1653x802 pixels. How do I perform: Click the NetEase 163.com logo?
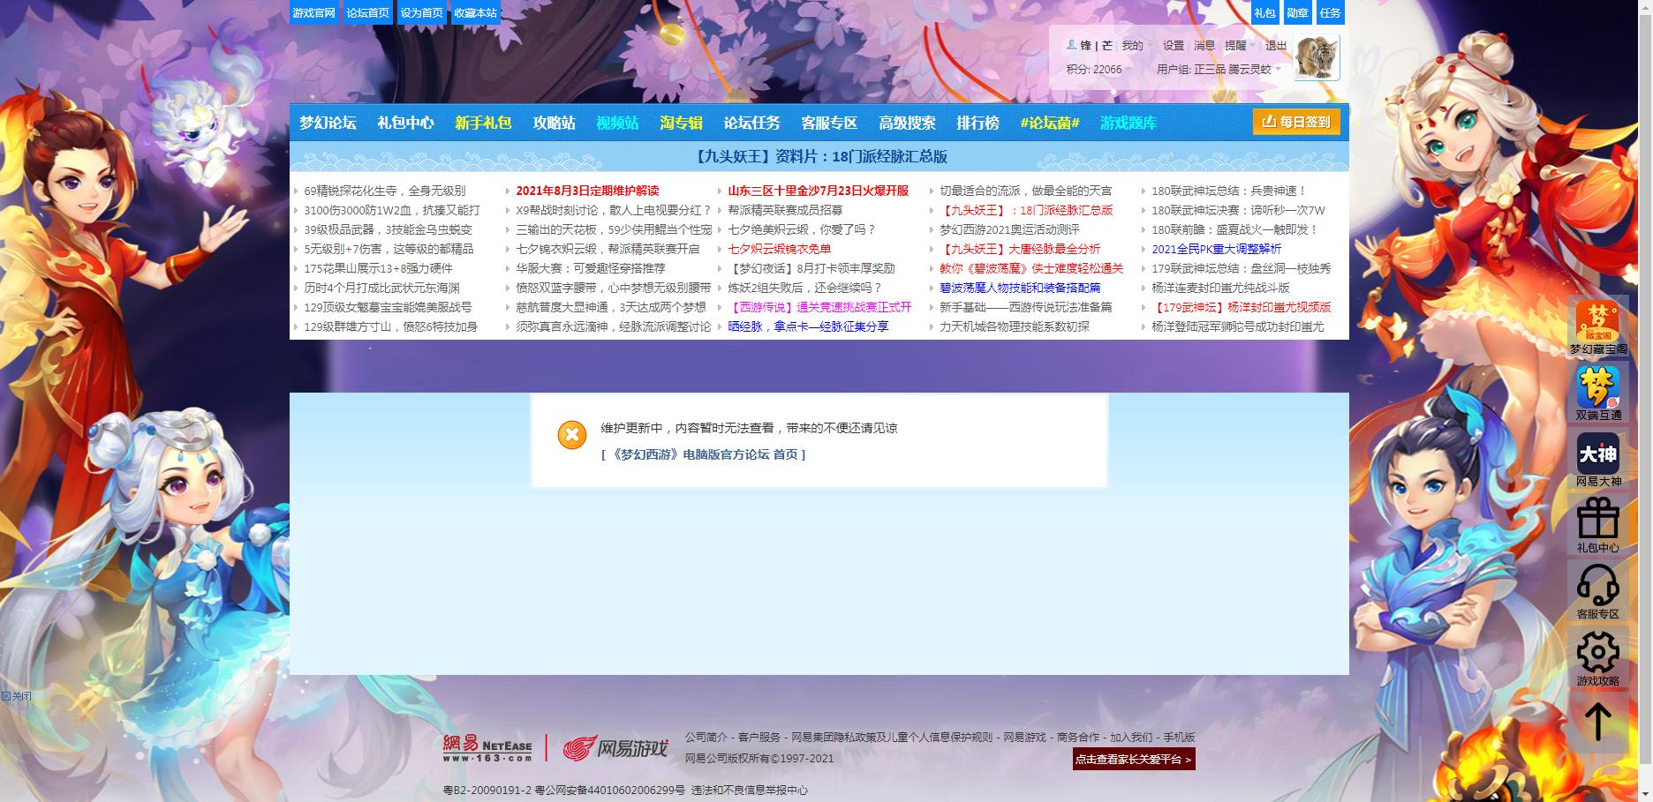point(487,748)
